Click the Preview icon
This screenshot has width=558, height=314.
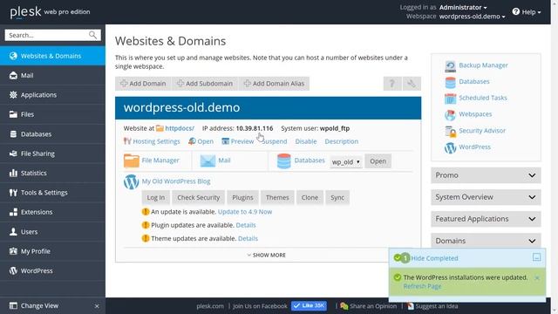225,141
